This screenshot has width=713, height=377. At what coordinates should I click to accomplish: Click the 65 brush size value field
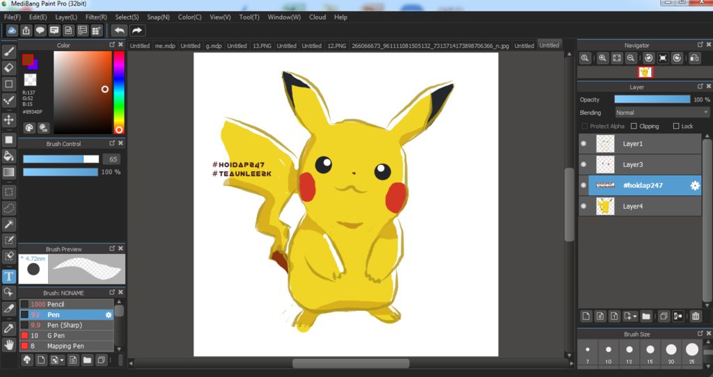pos(113,159)
